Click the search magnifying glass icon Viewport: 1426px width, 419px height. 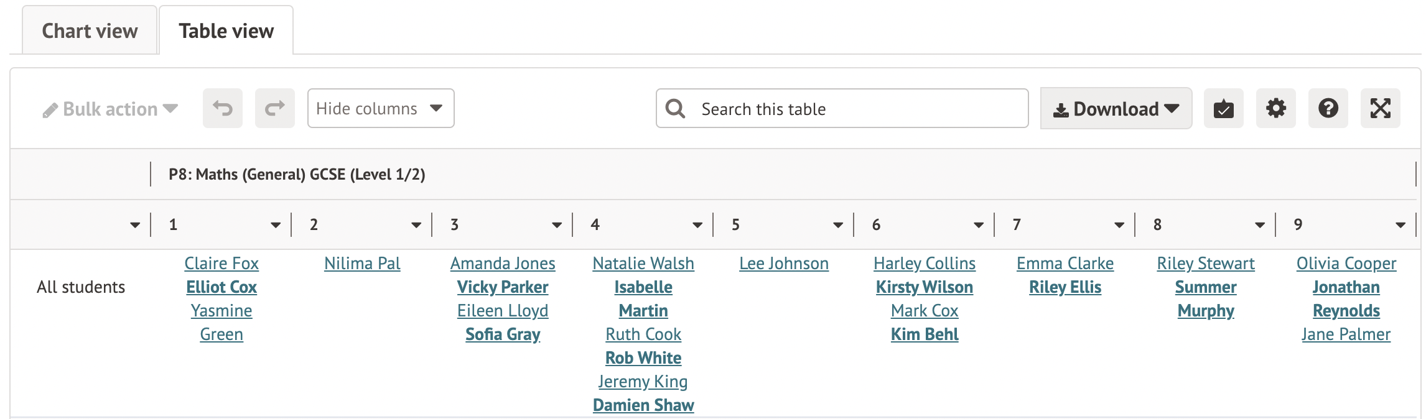[675, 109]
